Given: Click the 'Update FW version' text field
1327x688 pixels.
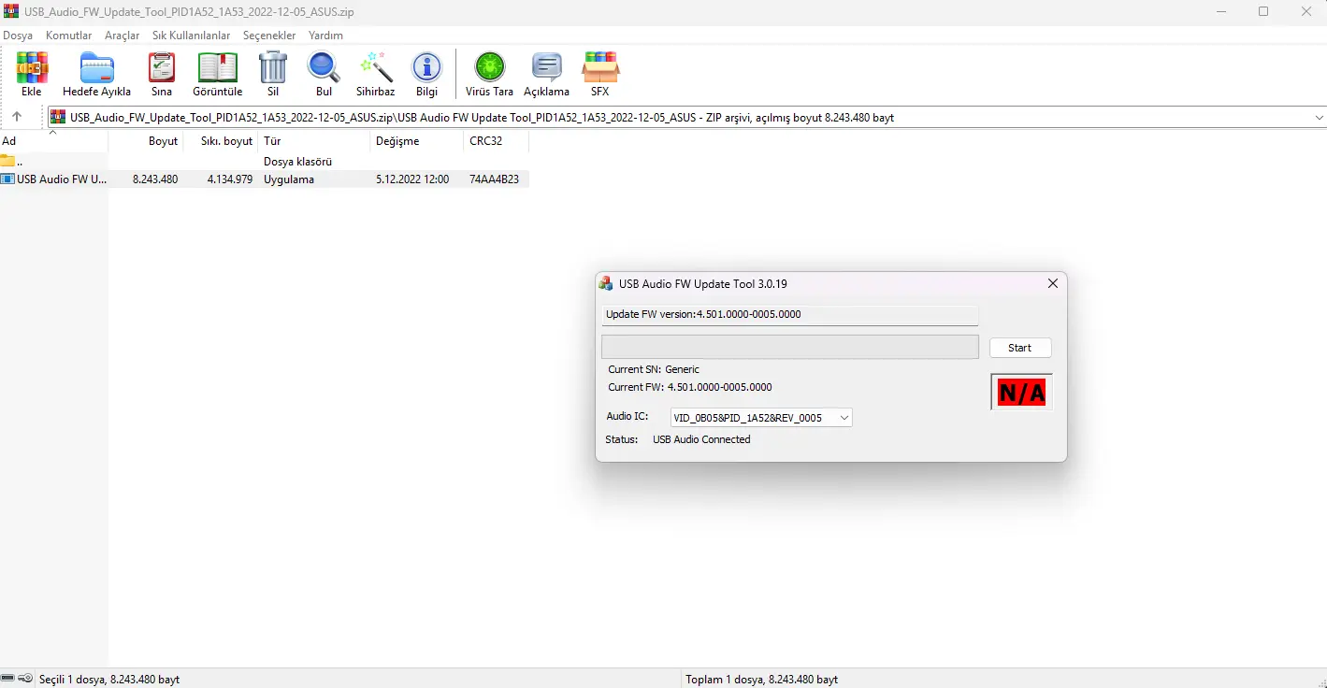Looking at the screenshot, I should pos(789,314).
